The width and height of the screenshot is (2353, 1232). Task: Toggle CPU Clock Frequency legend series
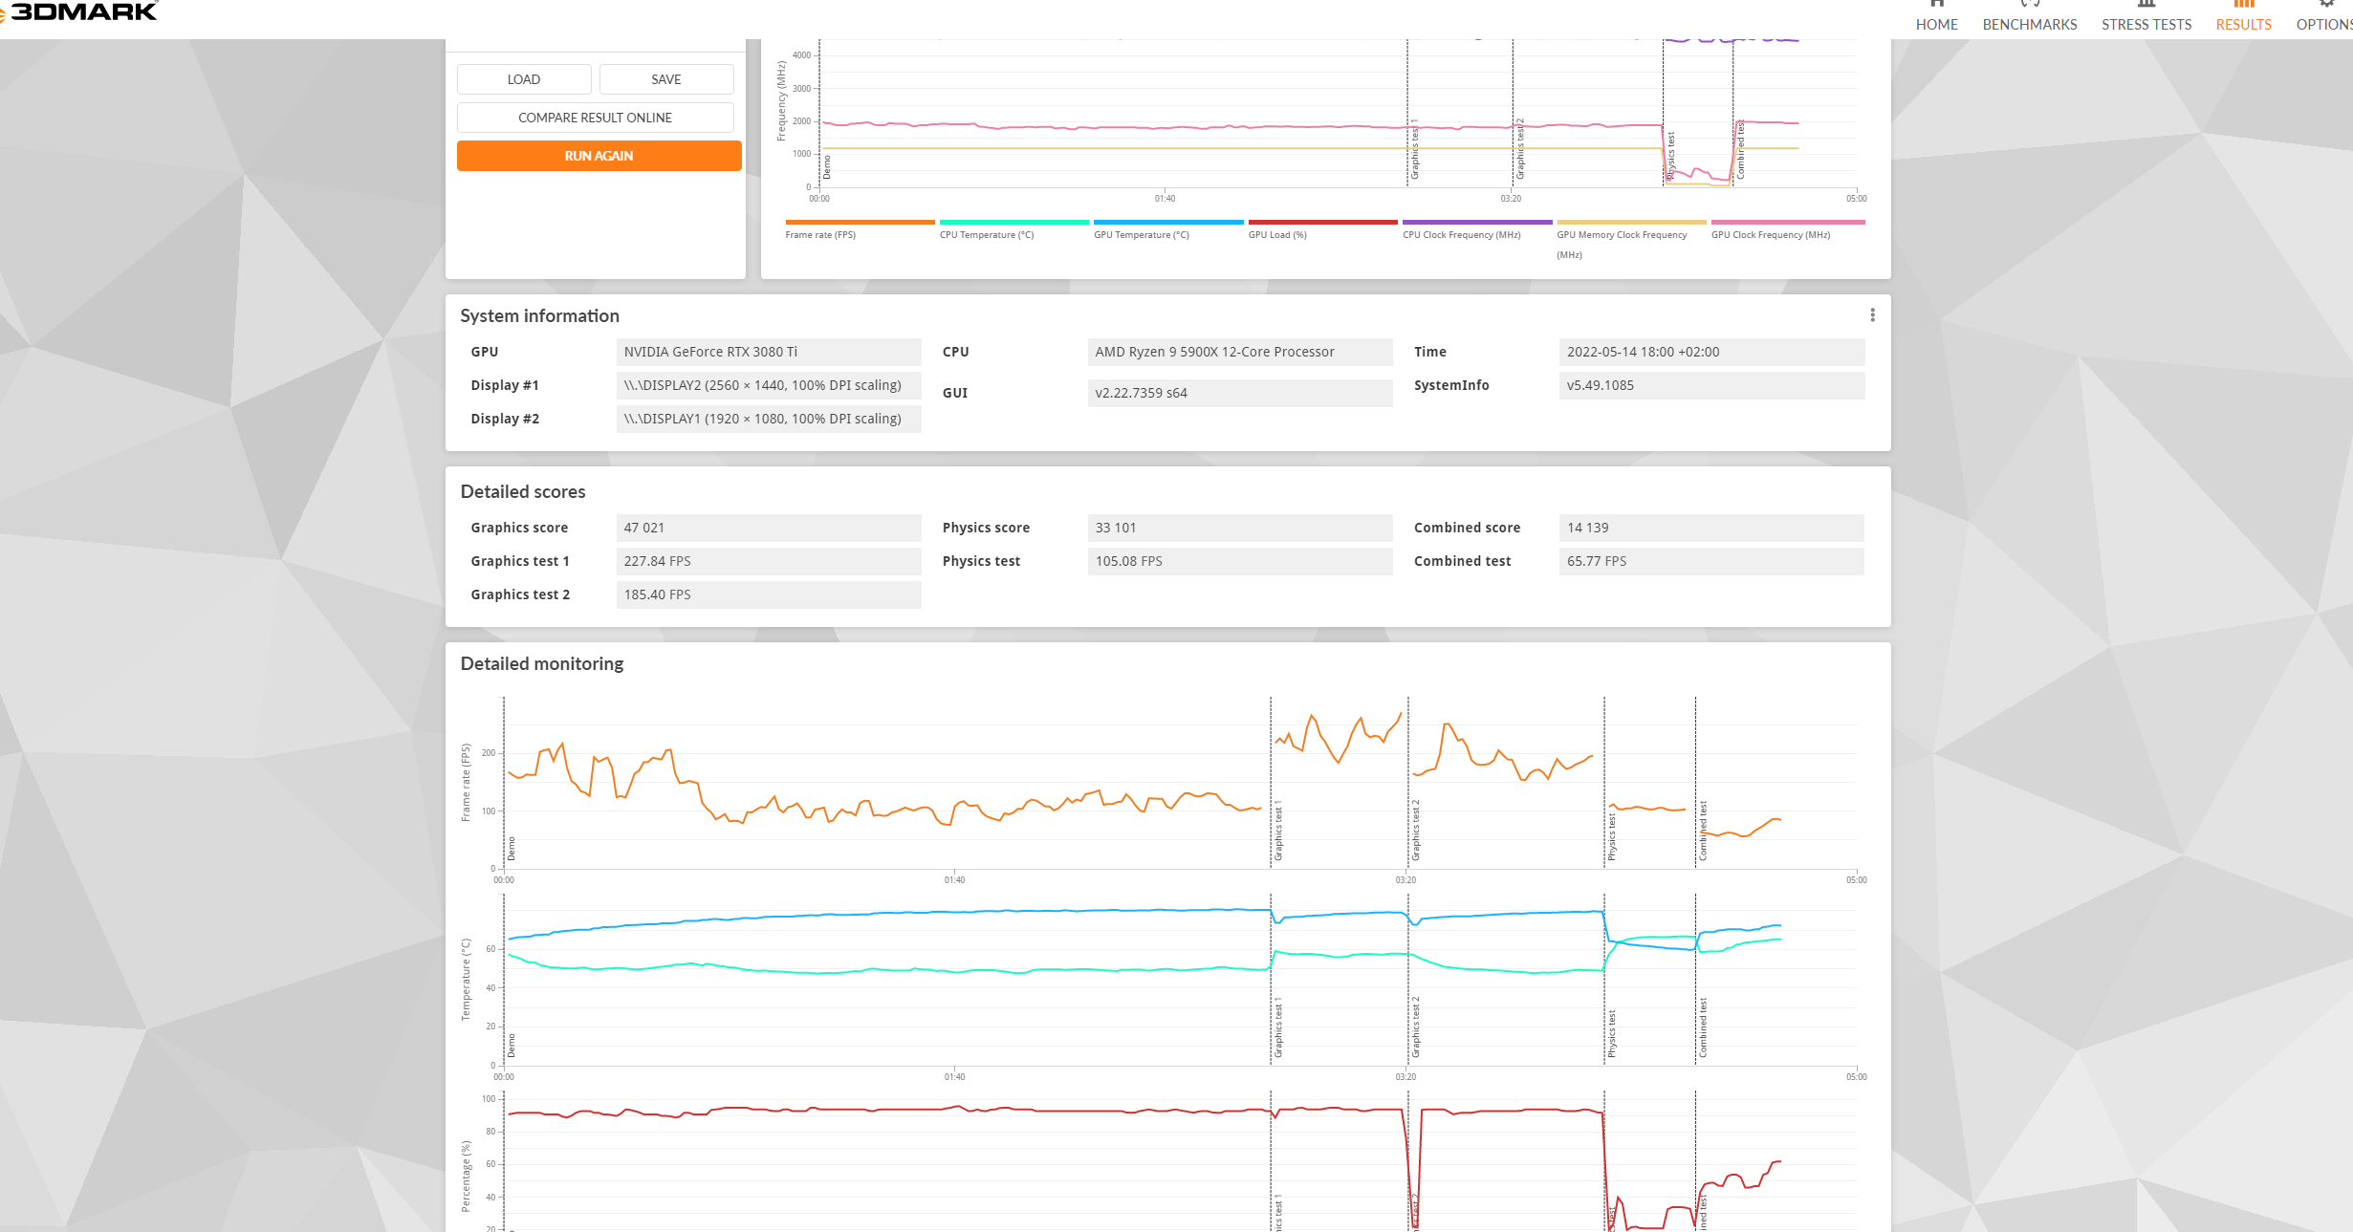(1461, 234)
